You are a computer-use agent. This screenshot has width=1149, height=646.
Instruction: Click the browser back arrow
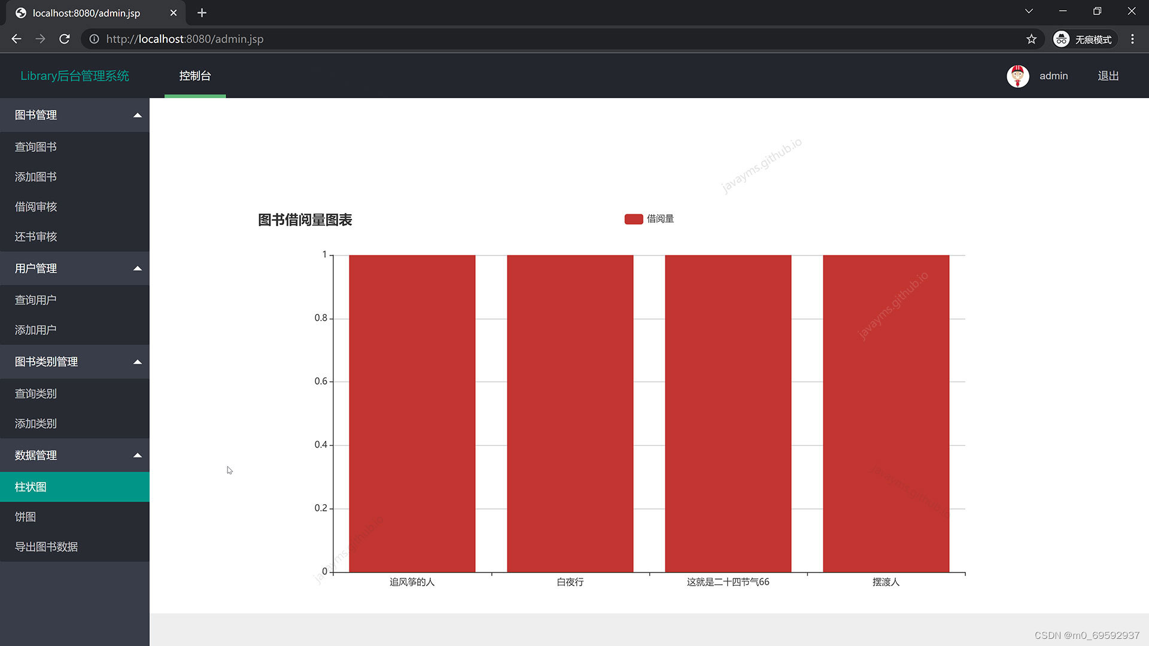pos(16,39)
